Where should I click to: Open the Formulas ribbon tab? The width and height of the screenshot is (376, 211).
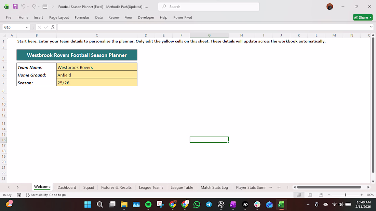(x=82, y=17)
